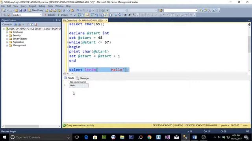252x141 pixels.
Task: Expand the Security folder node
Action: 7,36
